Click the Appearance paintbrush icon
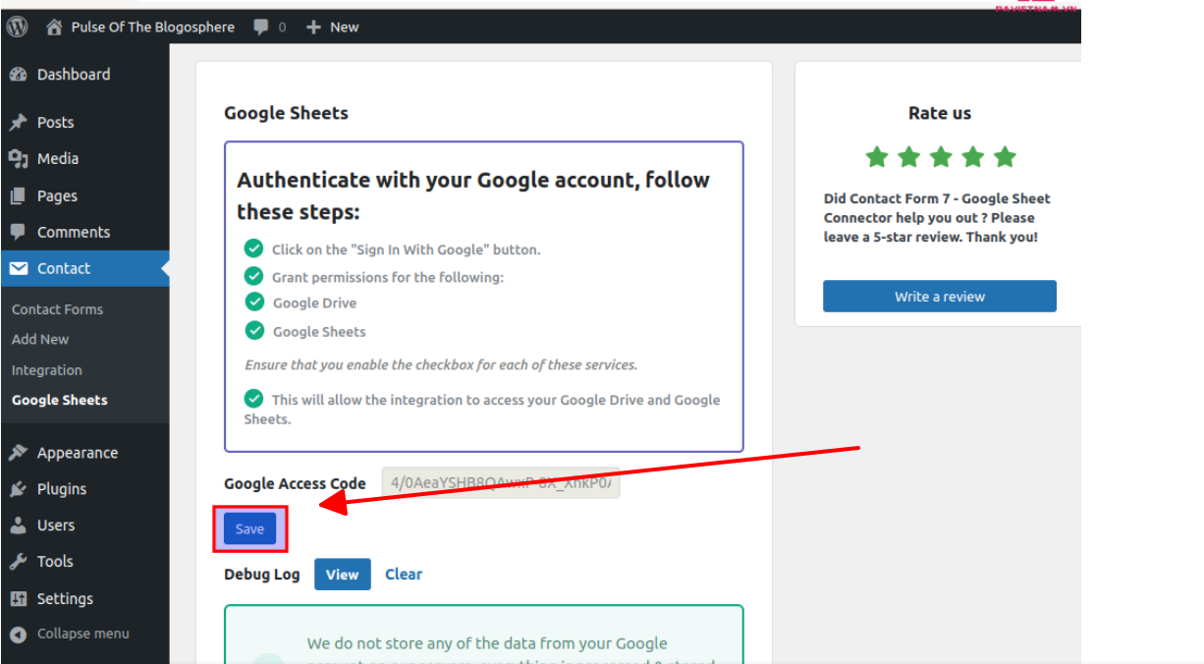Image resolution: width=1204 pixels, height=664 pixels. tap(18, 453)
